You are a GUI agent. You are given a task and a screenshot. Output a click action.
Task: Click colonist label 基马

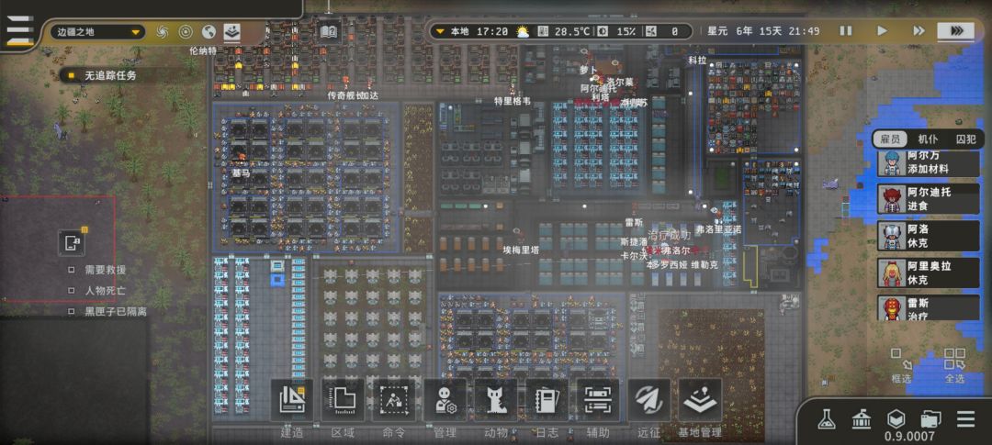[x=241, y=172]
